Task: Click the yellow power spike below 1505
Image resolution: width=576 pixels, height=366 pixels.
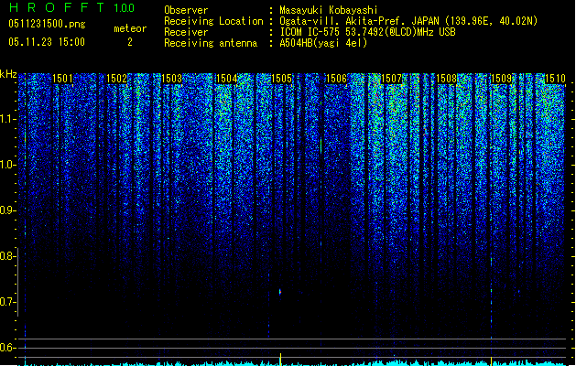Action: click(280, 360)
